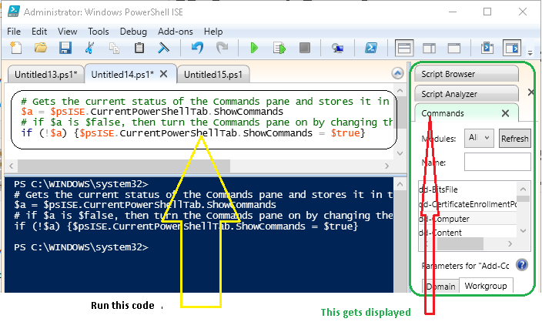Click in the console prompt line
This screenshot has height=332, width=542.
[x=81, y=247]
